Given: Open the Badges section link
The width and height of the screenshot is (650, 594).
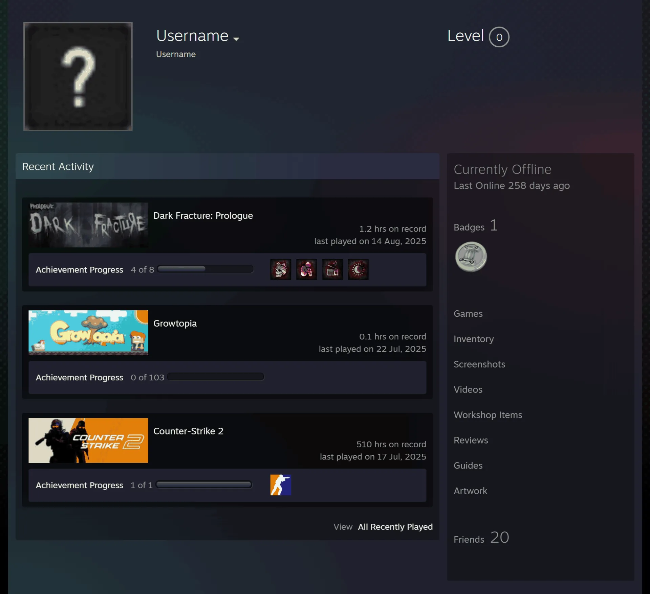Looking at the screenshot, I should (475, 226).
